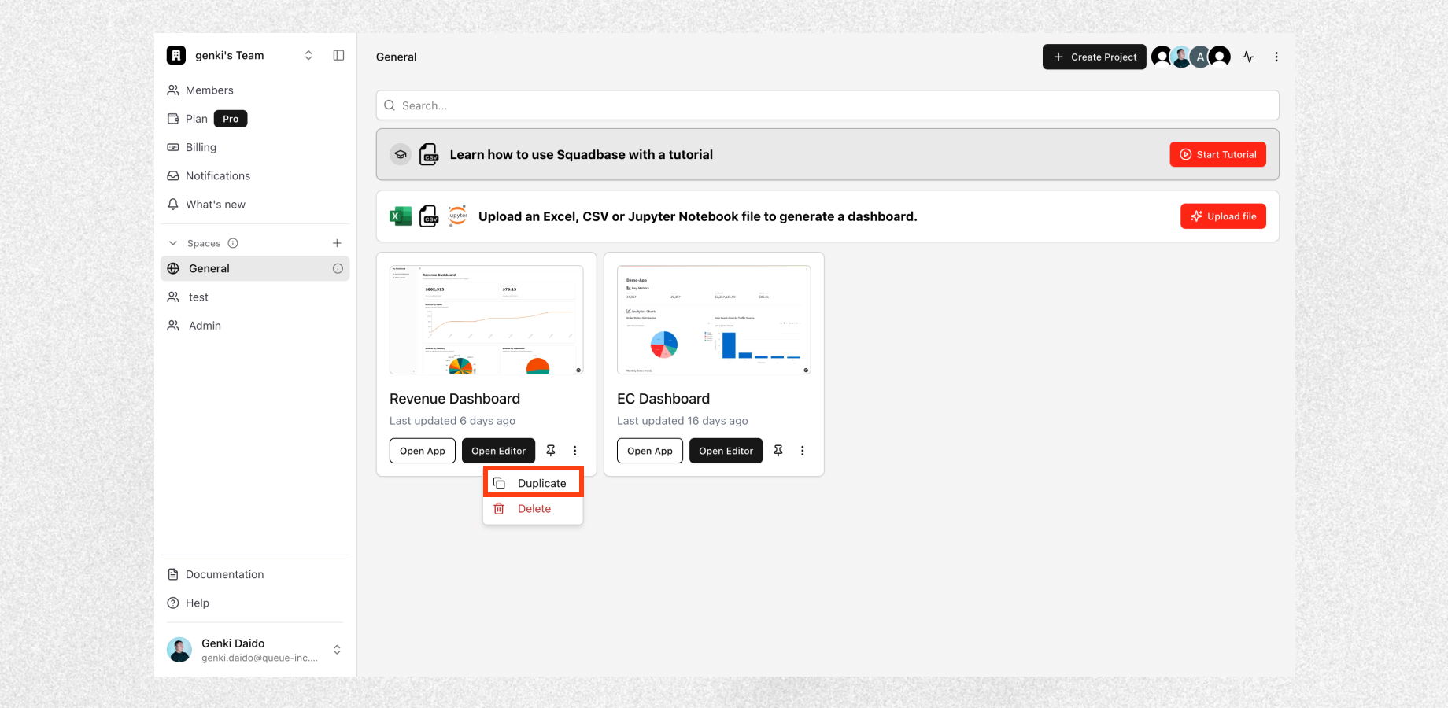Open Editor for EC Dashboard
Image resolution: width=1448 pixels, height=708 pixels.
[x=726, y=451]
